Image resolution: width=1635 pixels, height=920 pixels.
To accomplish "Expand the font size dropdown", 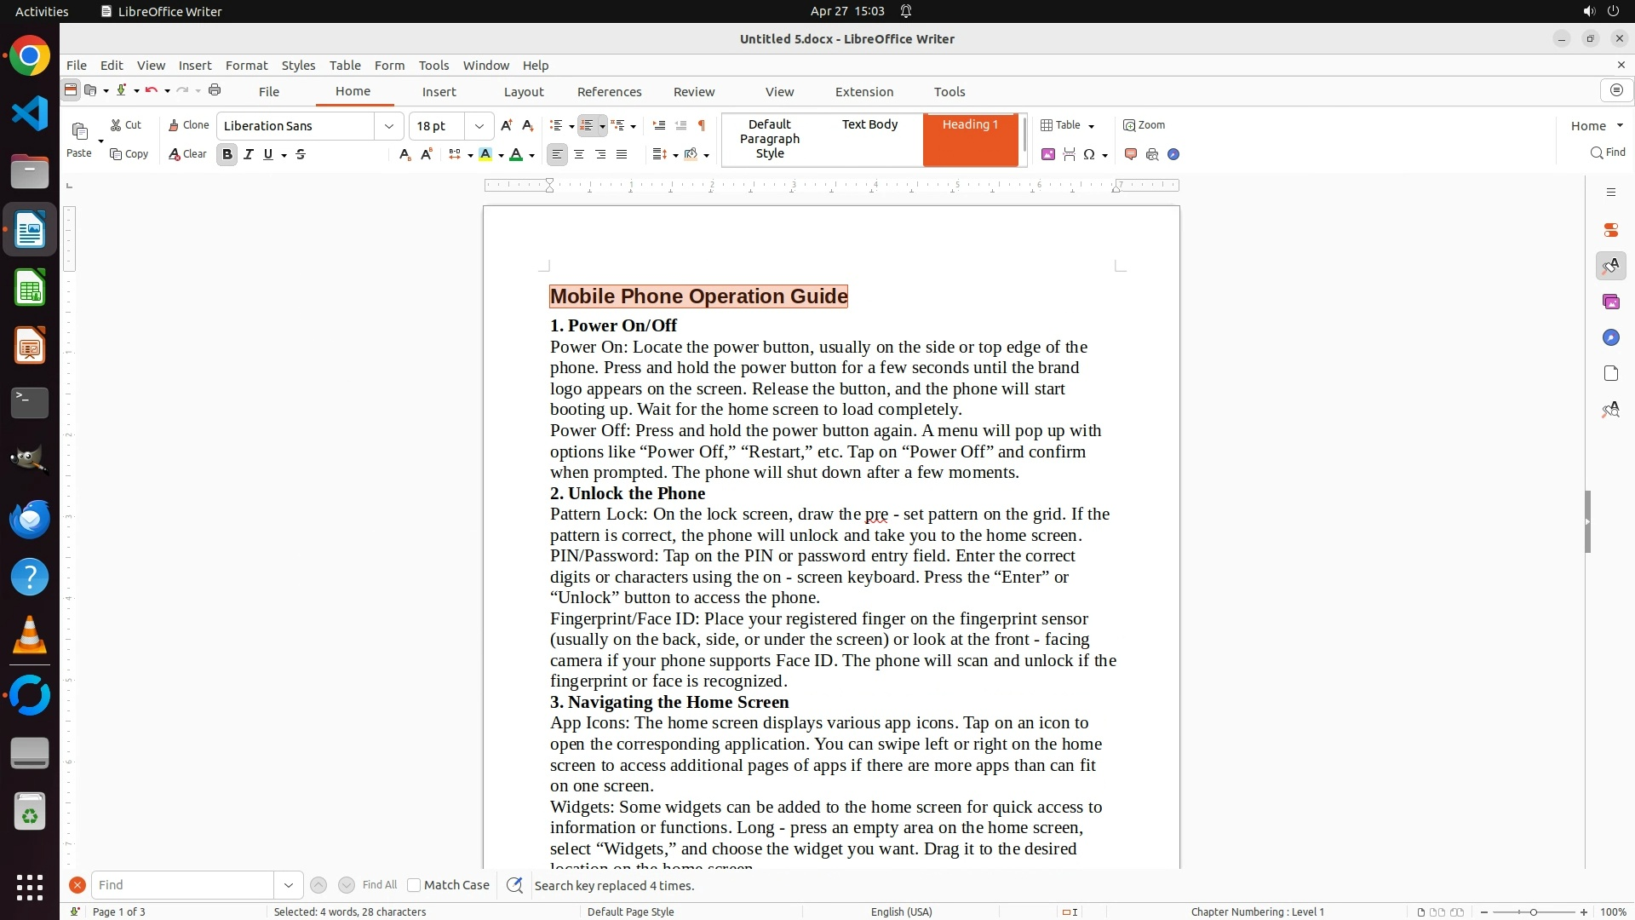I will (x=479, y=126).
